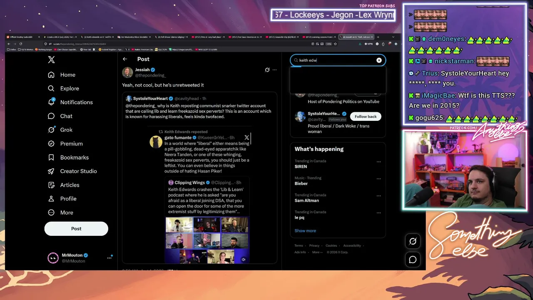Open the Privacy footer link
Viewport: 533px width, 300px height.
(314, 246)
